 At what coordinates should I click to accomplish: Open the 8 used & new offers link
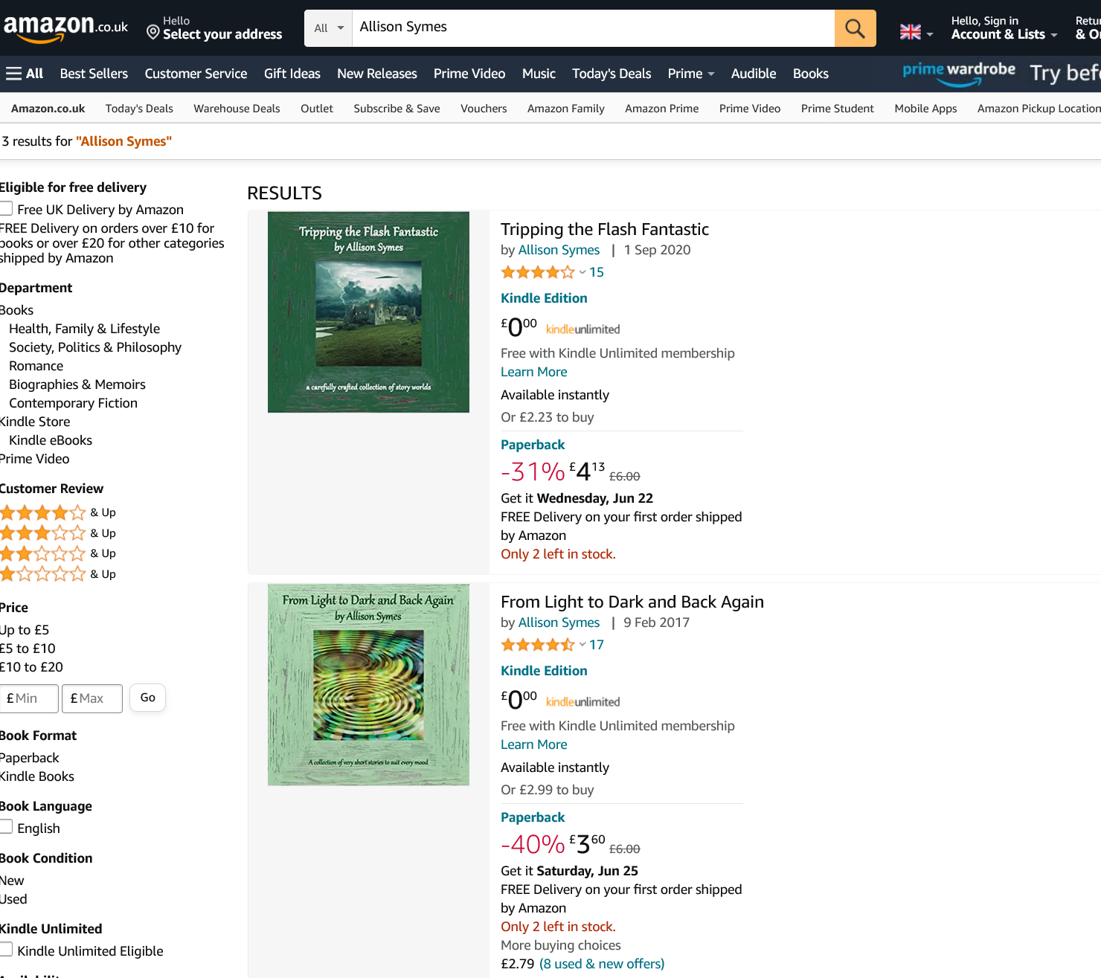tap(601, 963)
